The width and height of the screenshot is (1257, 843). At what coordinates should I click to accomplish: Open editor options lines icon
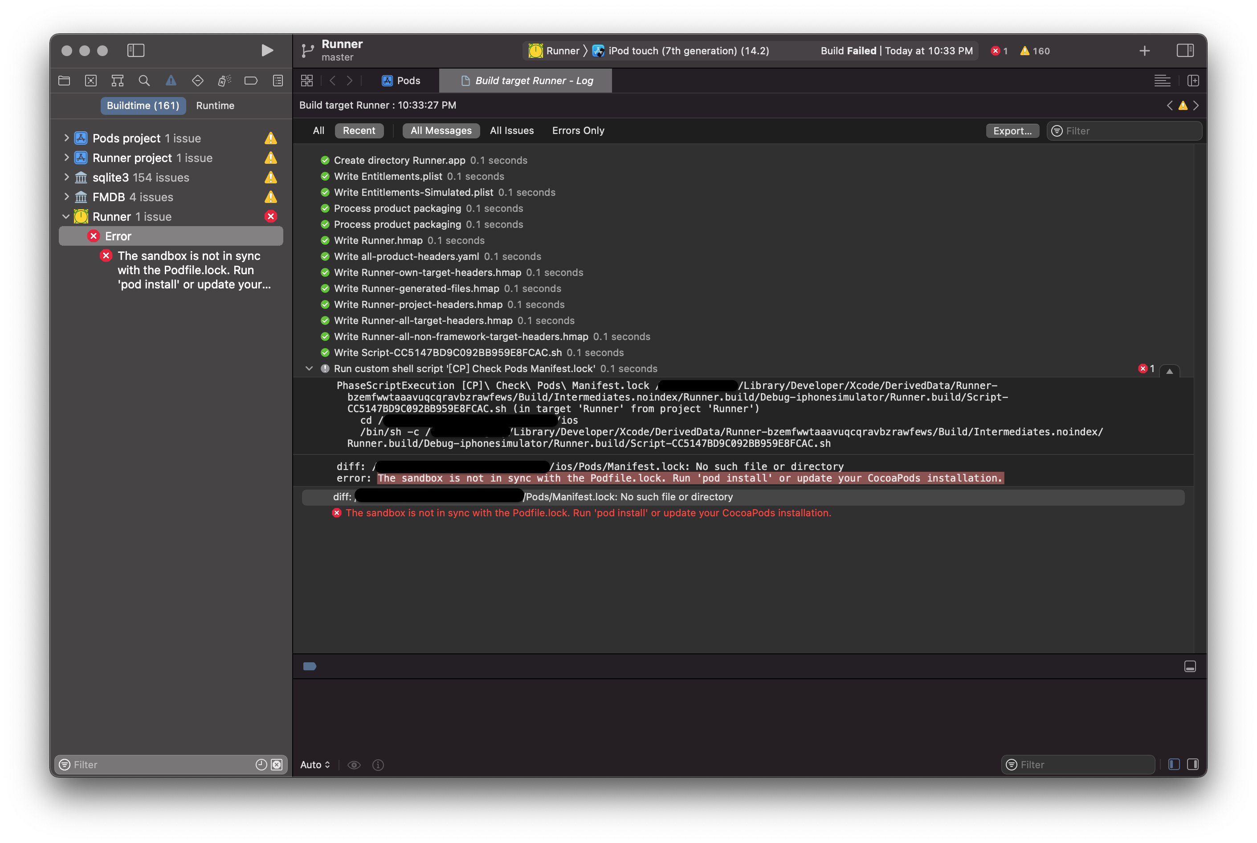pyautogui.click(x=1162, y=81)
